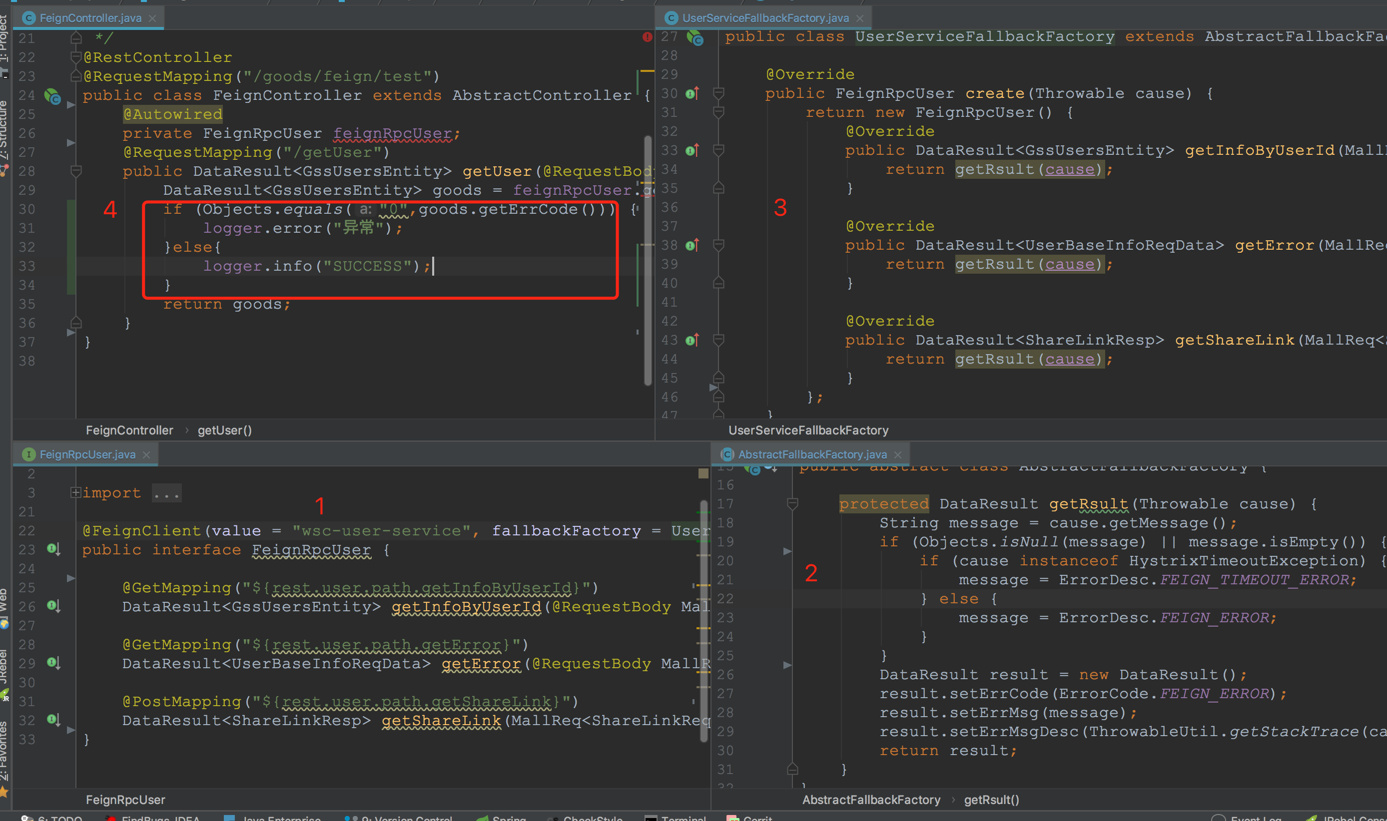
Task: Click class icon on FeignController.java tab
Action: [29, 18]
